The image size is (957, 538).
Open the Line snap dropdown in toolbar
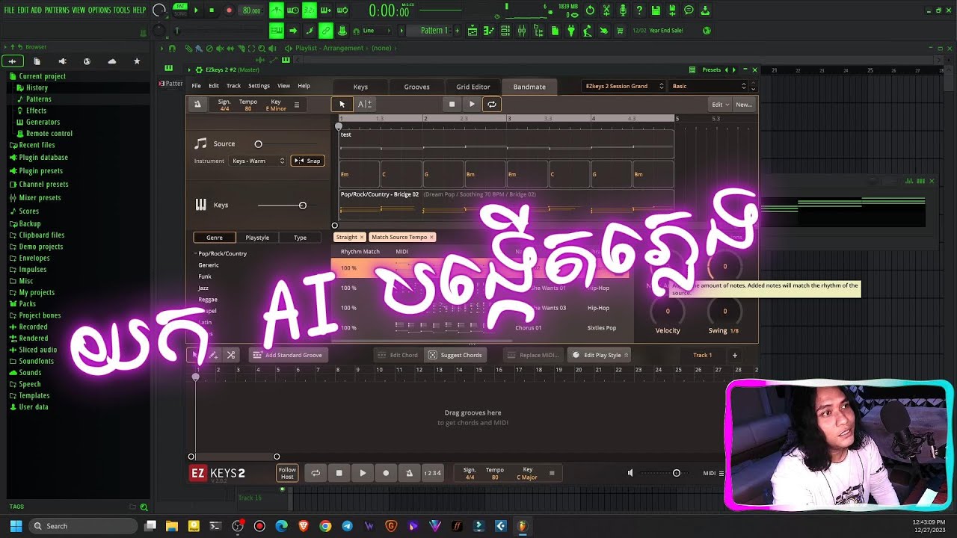click(378, 31)
